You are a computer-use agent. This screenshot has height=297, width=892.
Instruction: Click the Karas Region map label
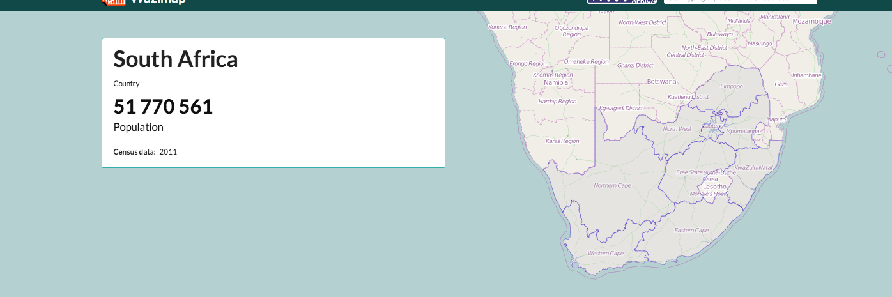(562, 141)
